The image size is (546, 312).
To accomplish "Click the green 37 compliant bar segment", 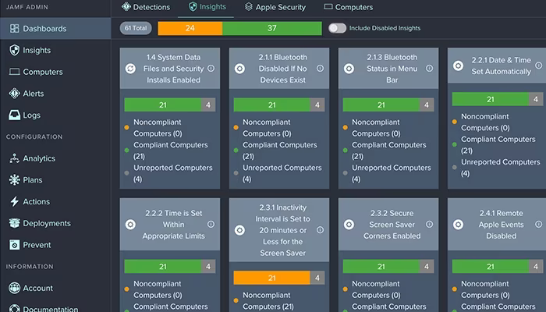I will click(272, 28).
